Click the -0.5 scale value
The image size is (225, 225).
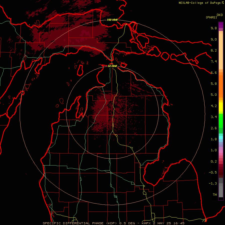tap(213, 172)
